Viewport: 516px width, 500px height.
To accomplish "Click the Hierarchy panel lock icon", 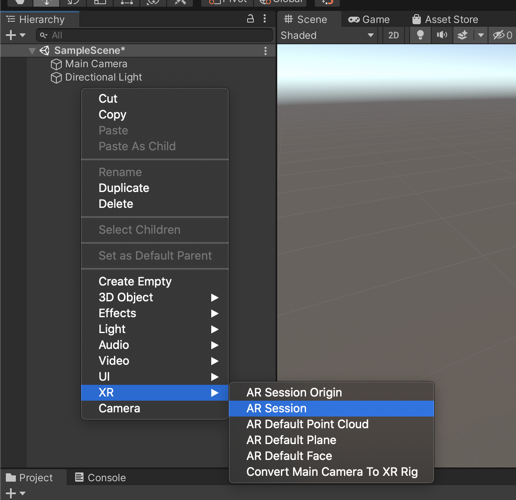I will pyautogui.click(x=250, y=18).
